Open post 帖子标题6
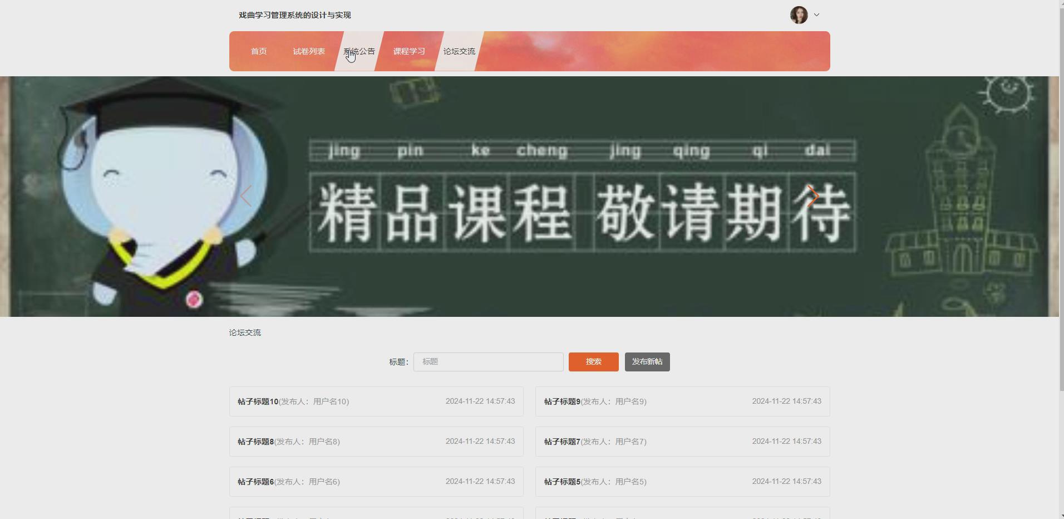 (x=376, y=481)
